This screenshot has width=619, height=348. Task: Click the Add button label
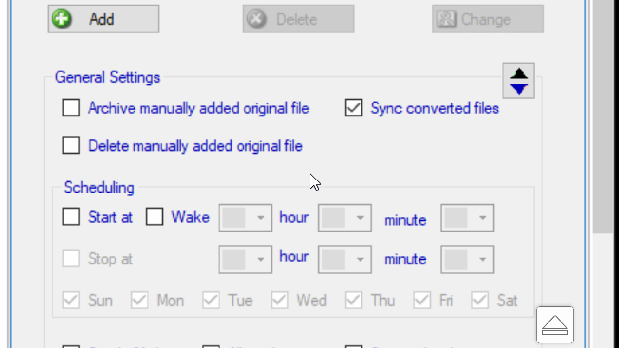point(102,19)
